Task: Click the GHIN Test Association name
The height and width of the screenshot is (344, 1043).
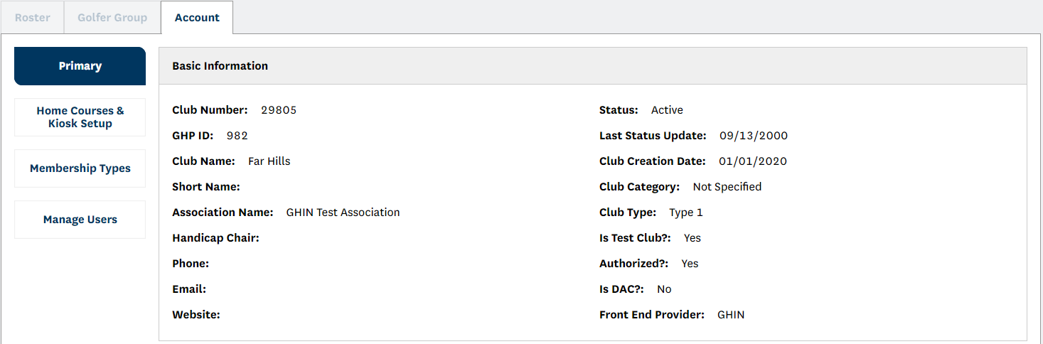Action: (x=343, y=213)
